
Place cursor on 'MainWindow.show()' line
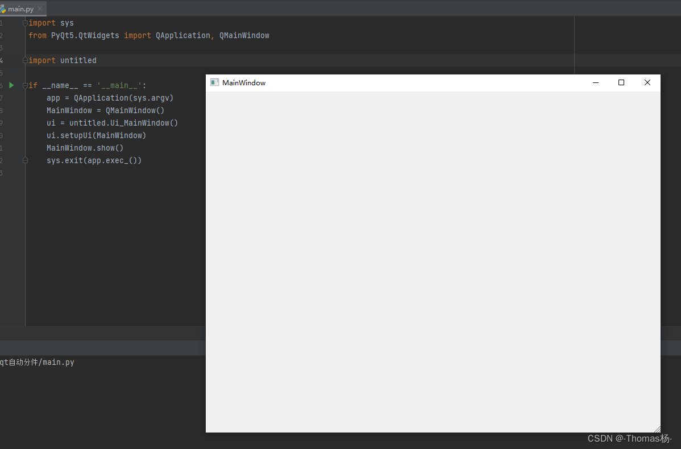pyautogui.click(x=85, y=148)
